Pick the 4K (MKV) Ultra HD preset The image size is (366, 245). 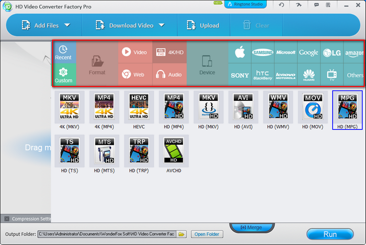[70, 110]
